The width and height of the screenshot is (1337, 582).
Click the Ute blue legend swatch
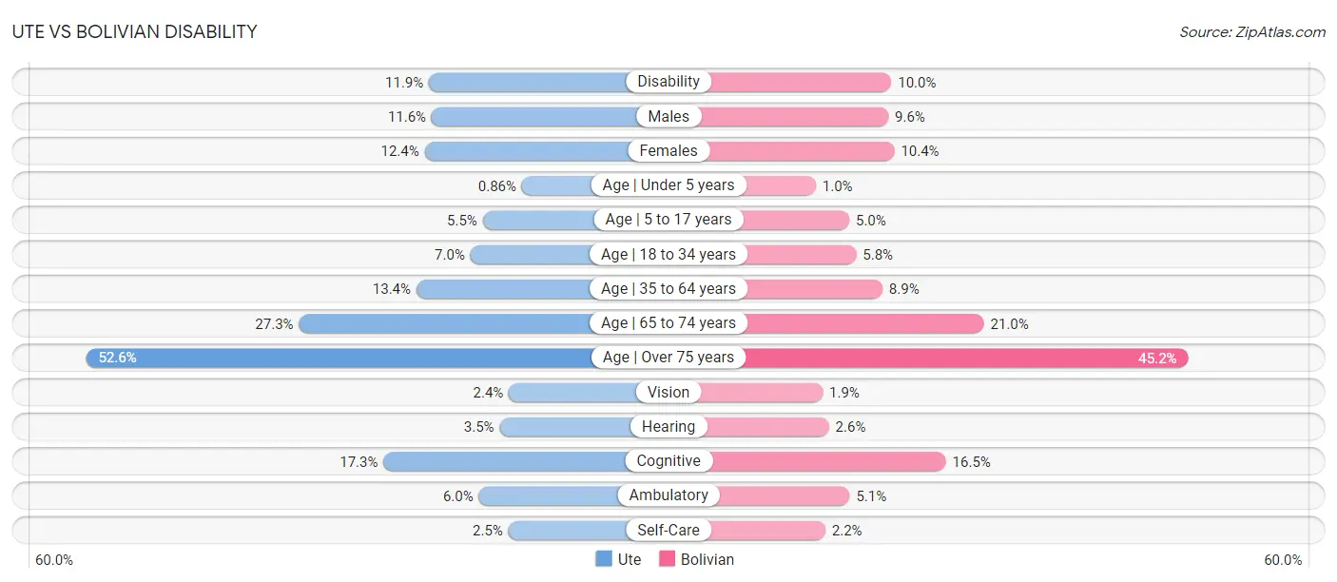click(x=604, y=559)
